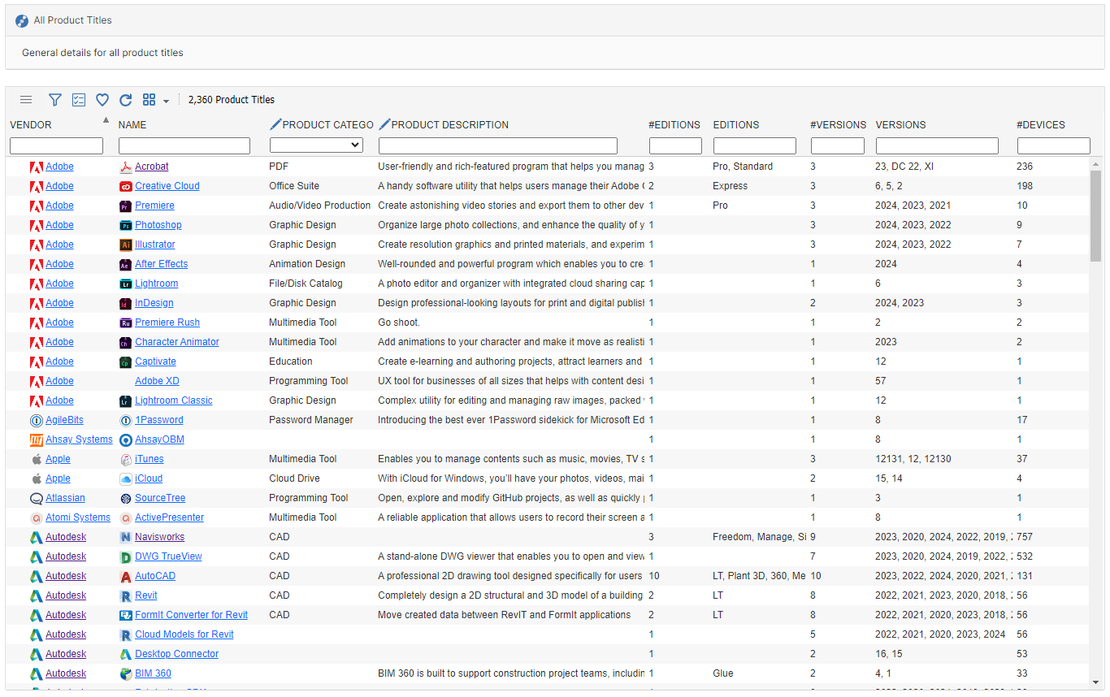Sort by the NAME column header

[x=132, y=125]
